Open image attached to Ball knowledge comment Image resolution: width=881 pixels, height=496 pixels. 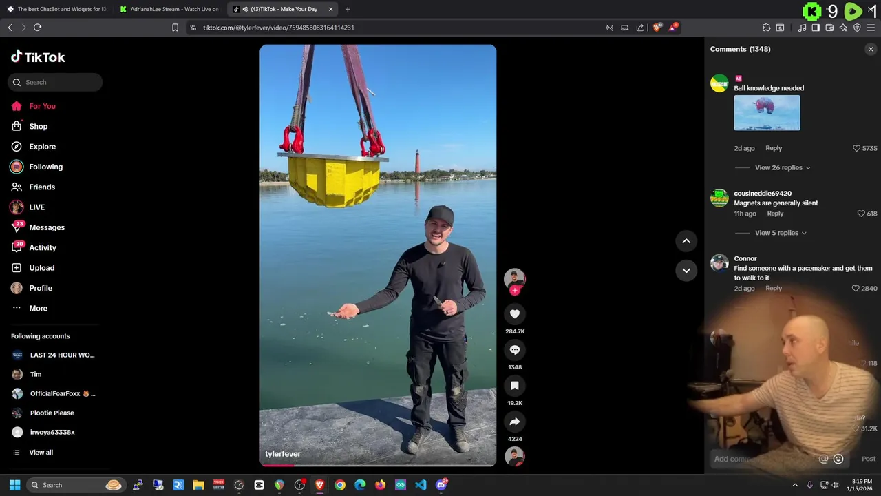[x=767, y=112]
